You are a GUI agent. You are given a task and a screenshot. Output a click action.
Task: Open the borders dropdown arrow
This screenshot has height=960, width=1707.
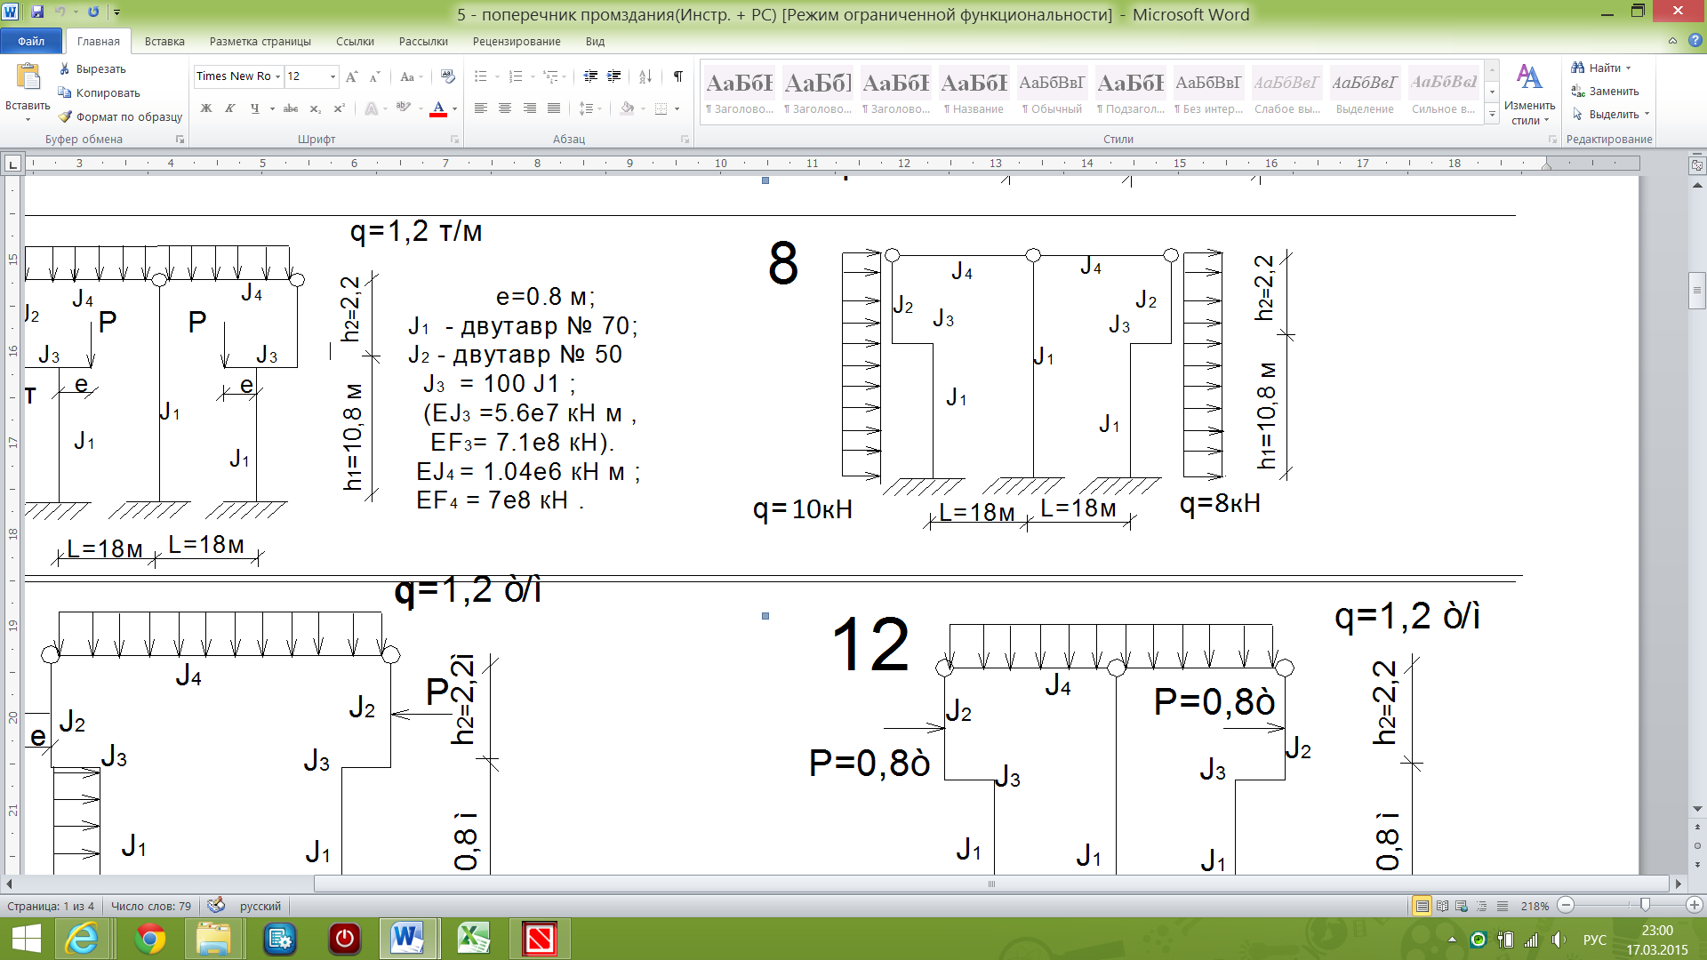pos(677,108)
